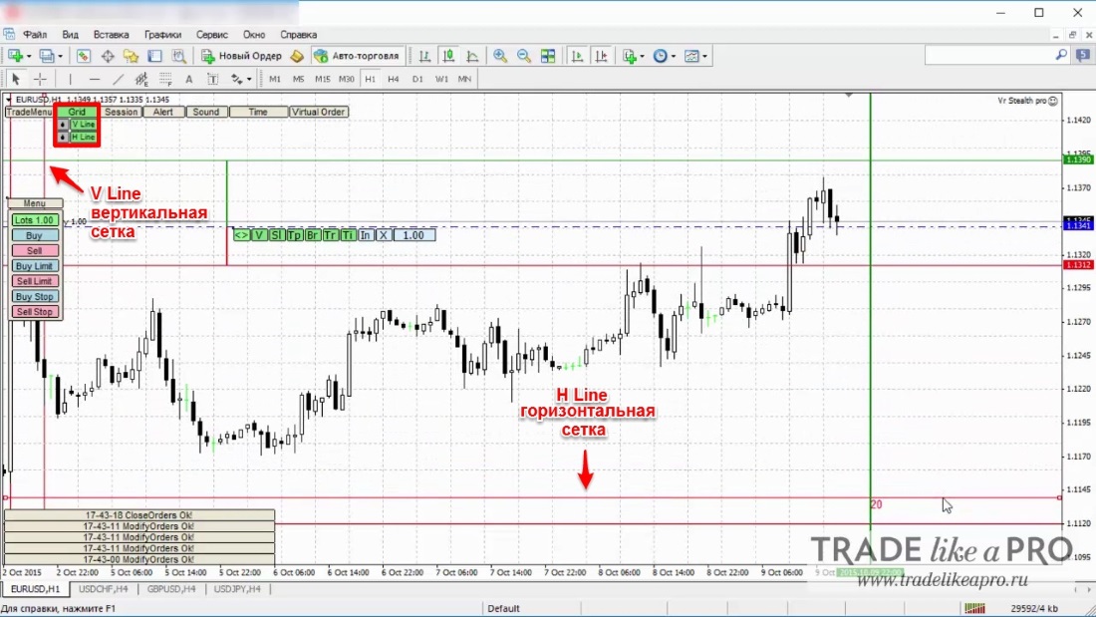Expand the new chart dropdown arrow
Image resolution: width=1096 pixels, height=617 pixels.
tap(29, 56)
